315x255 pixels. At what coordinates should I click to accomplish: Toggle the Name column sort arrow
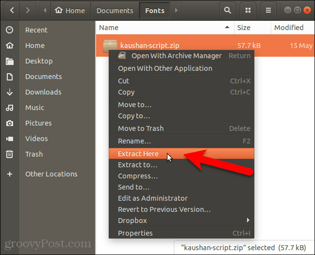pos(227,27)
